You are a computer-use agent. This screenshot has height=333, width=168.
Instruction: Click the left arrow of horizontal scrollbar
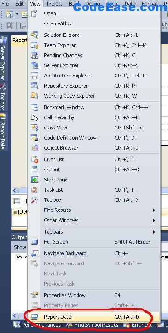(x=15, y=190)
